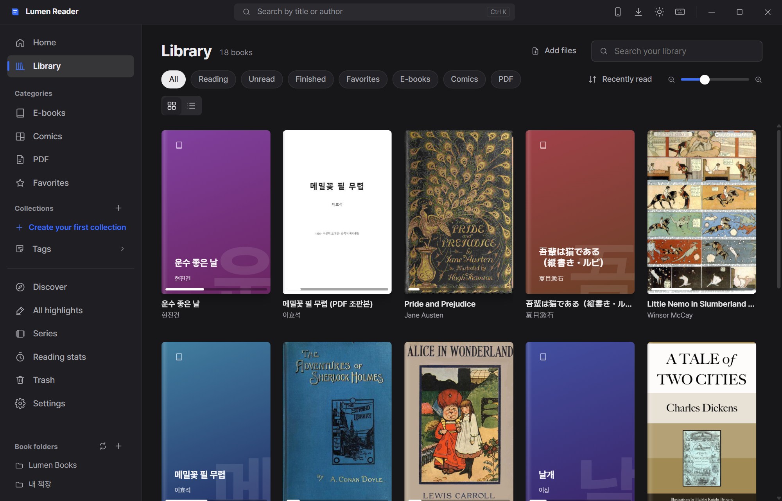
Task: Open the Discover page
Action: click(70, 287)
